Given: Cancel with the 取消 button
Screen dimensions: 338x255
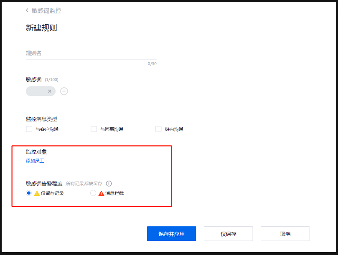Looking at the screenshot, I should click(x=285, y=234).
